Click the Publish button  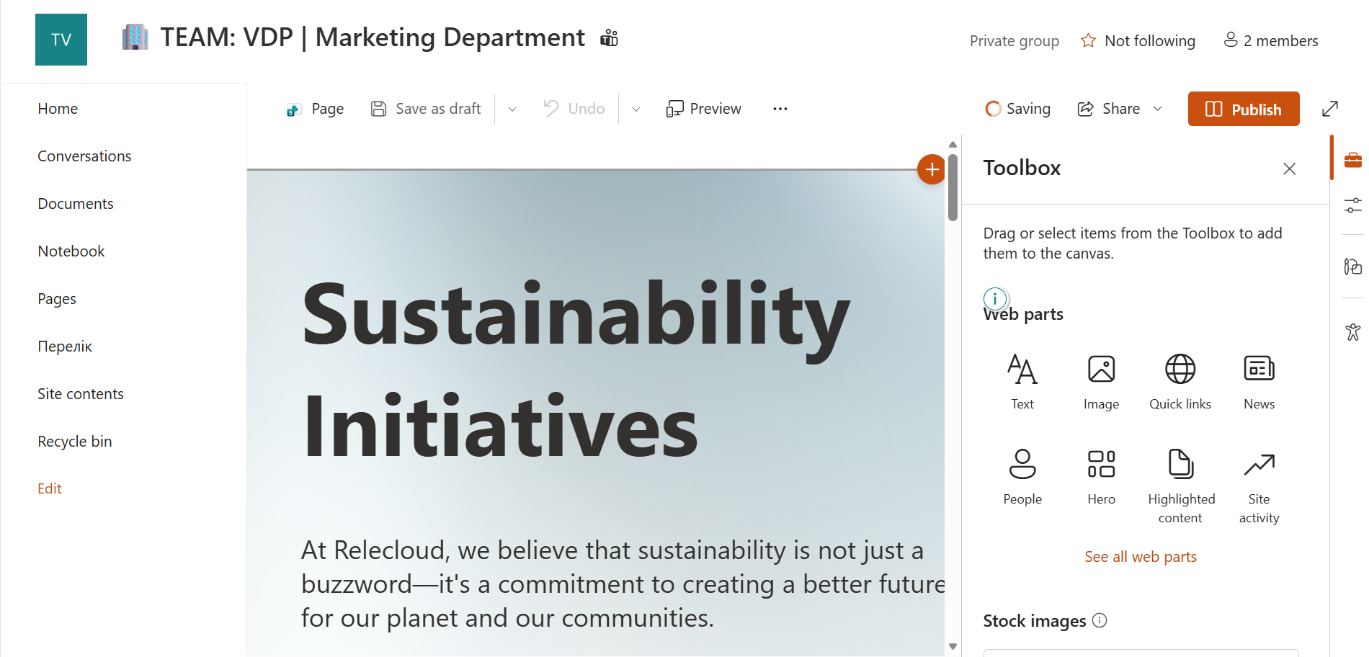(1243, 109)
